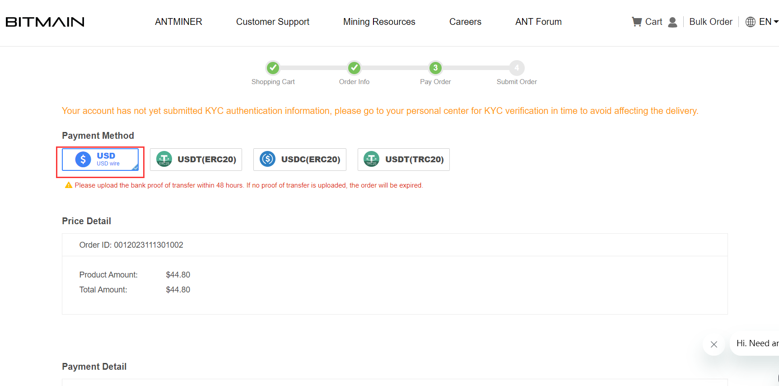Viewport: 779px width, 386px height.
Task: Click the USDC coin icon
Action: pos(268,159)
